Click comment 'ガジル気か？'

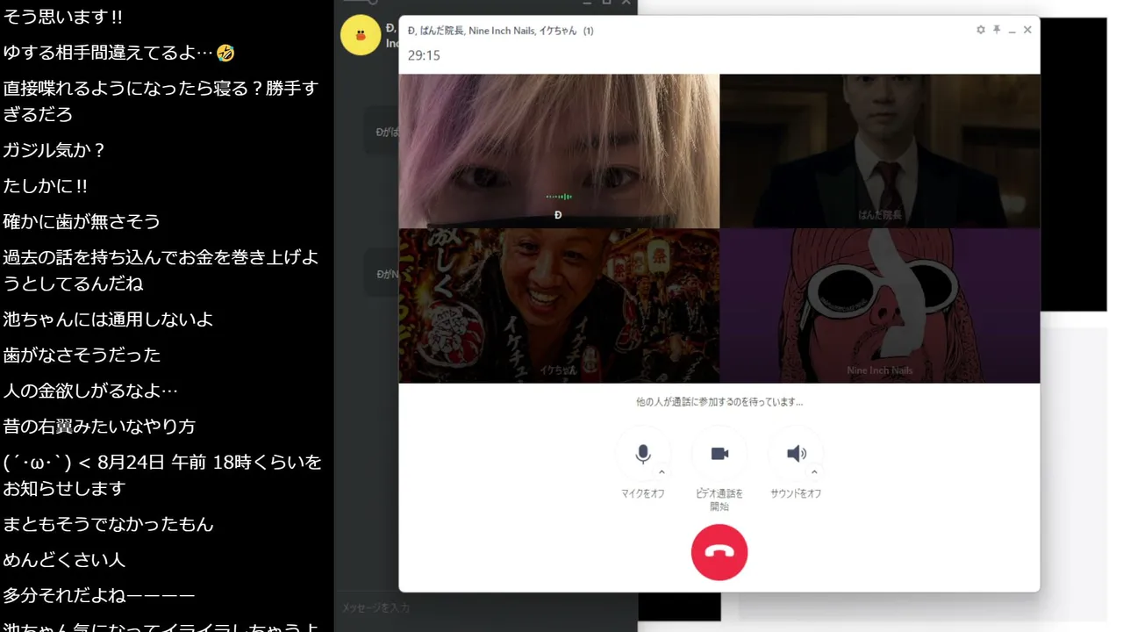54,150
